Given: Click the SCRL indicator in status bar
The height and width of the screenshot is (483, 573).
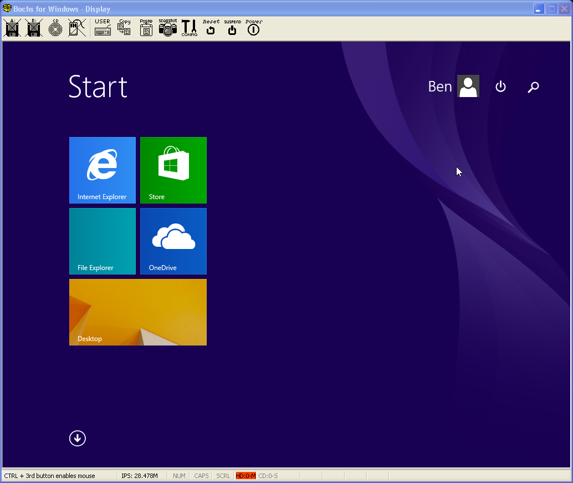Looking at the screenshot, I should click(223, 476).
